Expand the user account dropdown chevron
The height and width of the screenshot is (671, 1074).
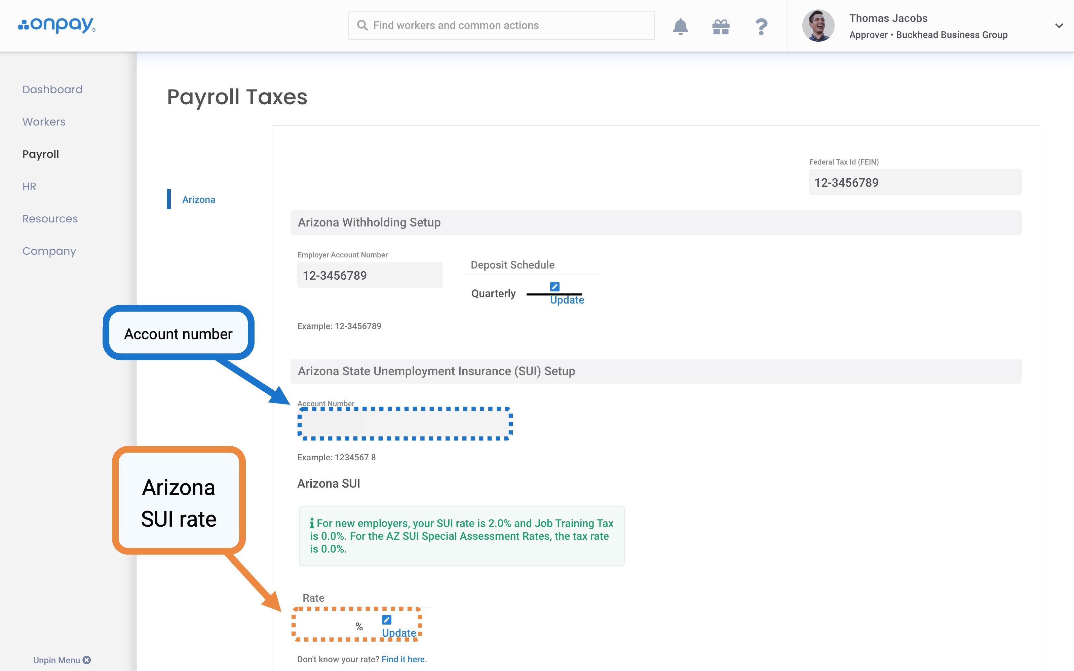[1059, 26]
